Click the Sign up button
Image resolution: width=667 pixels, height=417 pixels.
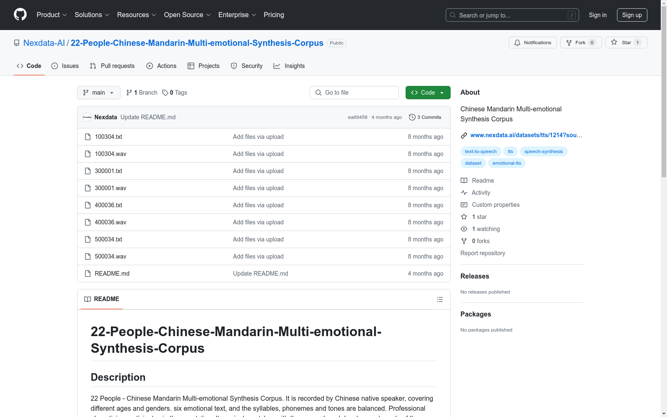click(x=632, y=15)
